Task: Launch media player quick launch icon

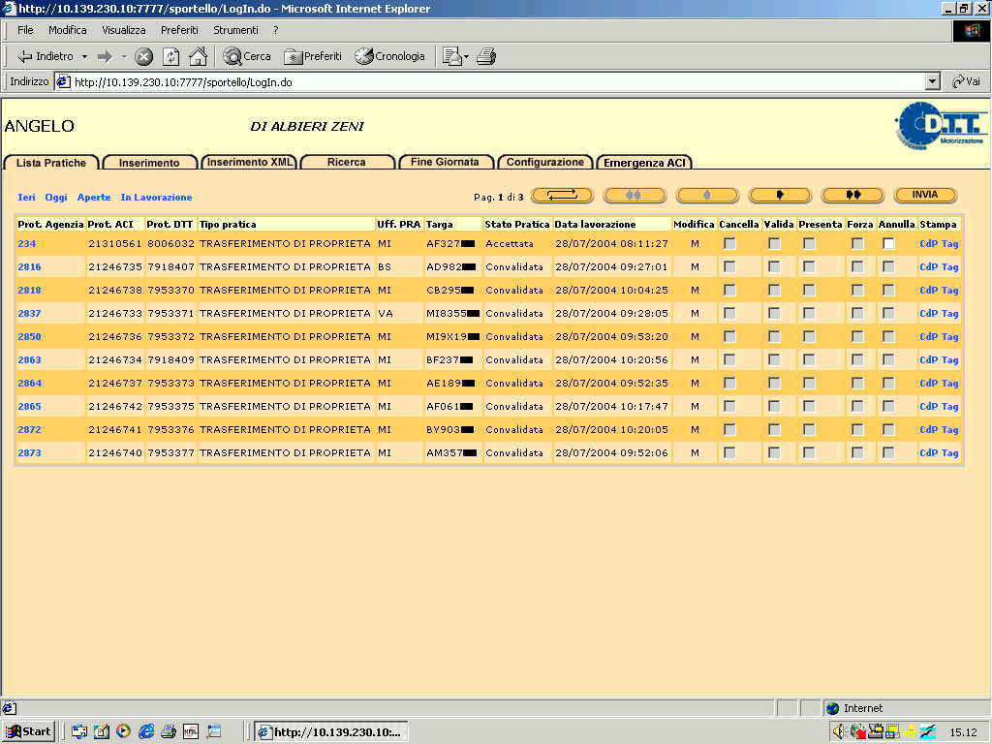Action: [x=123, y=731]
